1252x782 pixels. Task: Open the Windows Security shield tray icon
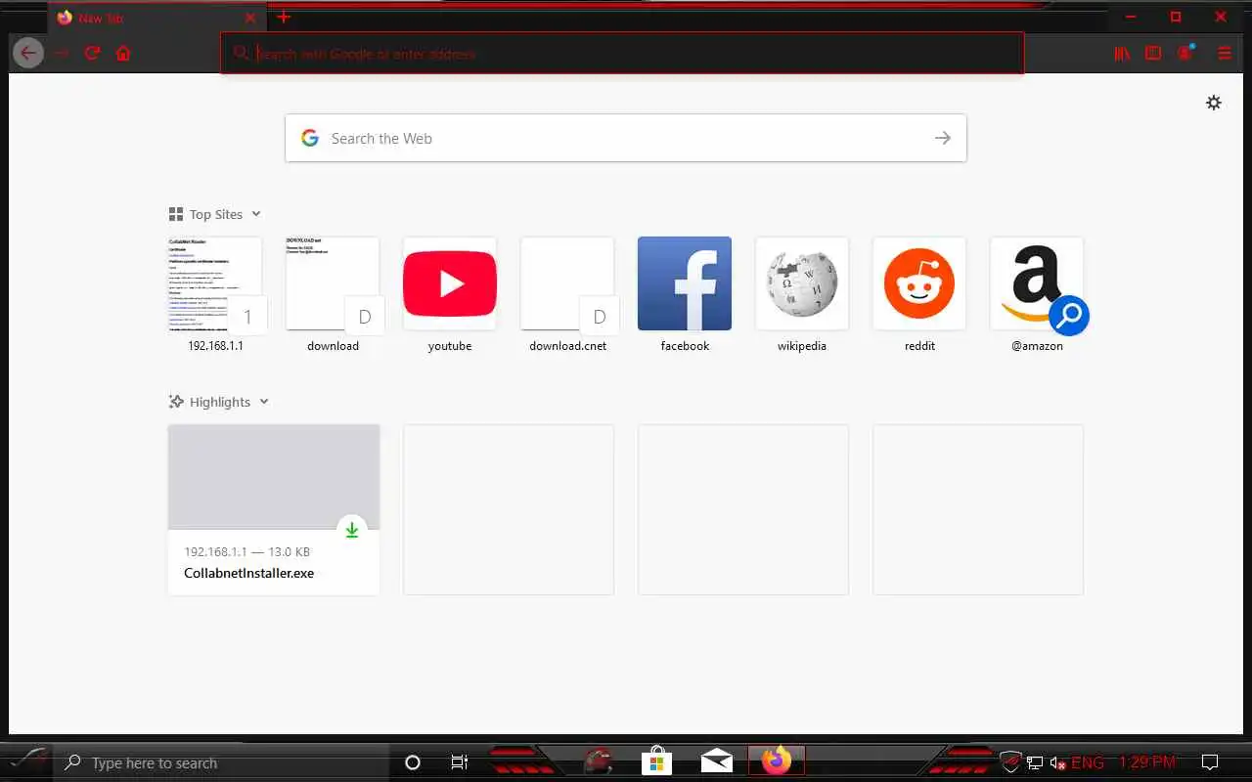[x=1010, y=762]
